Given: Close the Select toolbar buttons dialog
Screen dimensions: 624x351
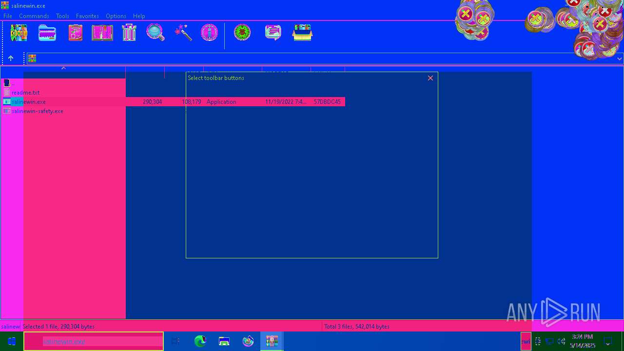Looking at the screenshot, I should 430,78.
